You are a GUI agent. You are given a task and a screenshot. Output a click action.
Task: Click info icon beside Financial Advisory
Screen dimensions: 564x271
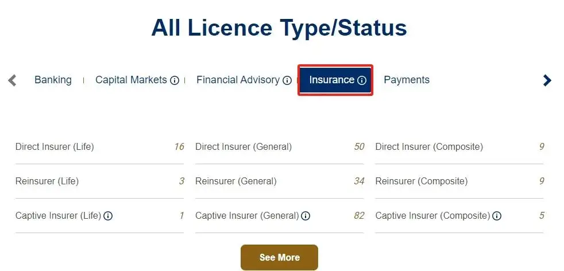point(287,80)
